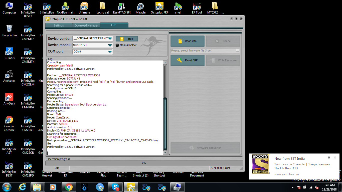Select the 3uTools desktop shortcut
This screenshot has width=342, height=192.
coord(9,53)
